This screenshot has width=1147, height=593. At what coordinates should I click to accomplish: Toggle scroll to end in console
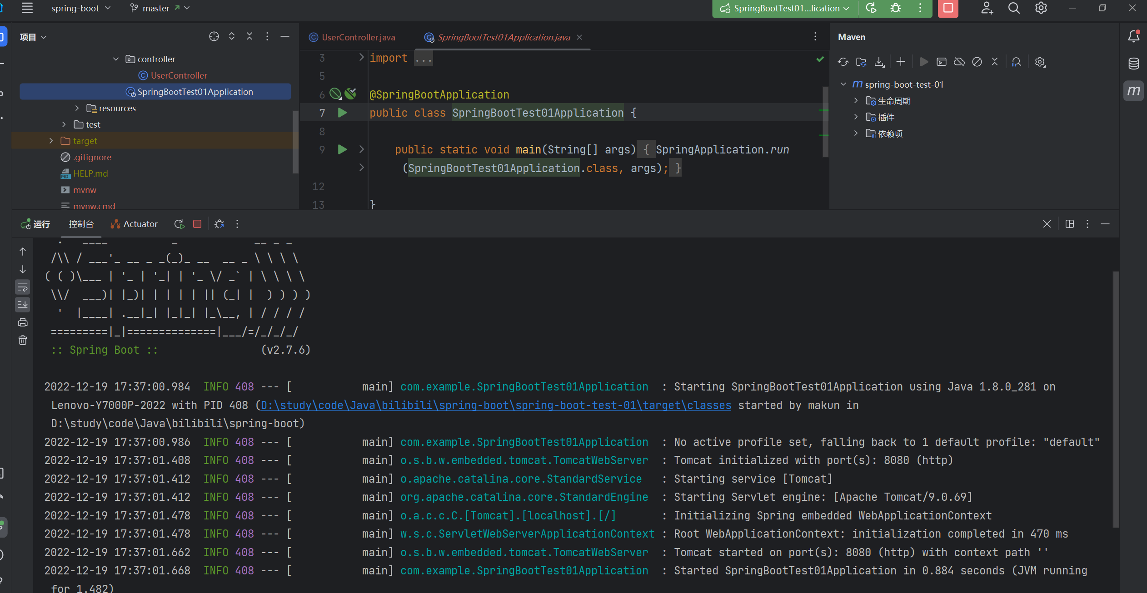point(23,305)
